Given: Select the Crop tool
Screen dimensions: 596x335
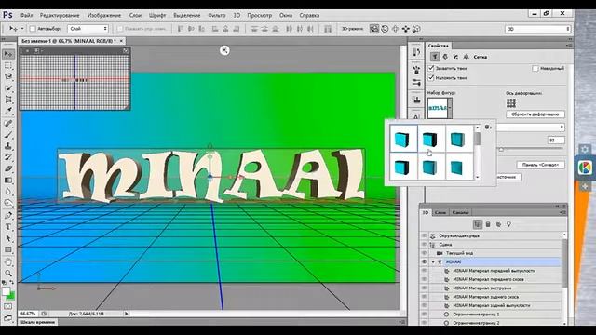Looking at the screenshot, I should (8, 100).
